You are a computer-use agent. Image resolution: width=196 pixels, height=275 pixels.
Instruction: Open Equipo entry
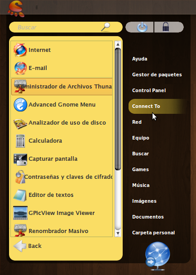pos(141,138)
